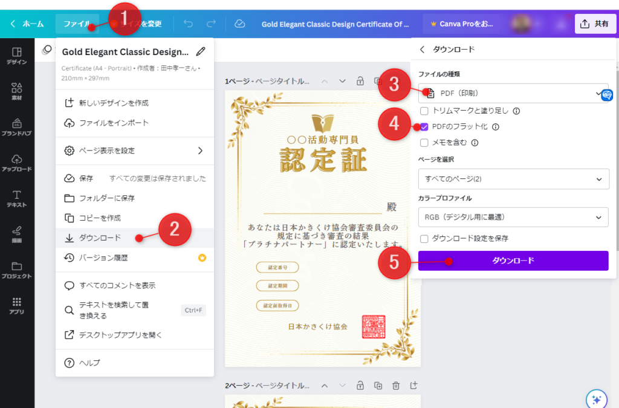Open the 素材 elements panel
Screen dimensions: 619x408
pos(17,91)
